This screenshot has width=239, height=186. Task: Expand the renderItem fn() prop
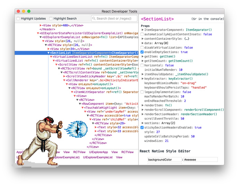point(142,105)
